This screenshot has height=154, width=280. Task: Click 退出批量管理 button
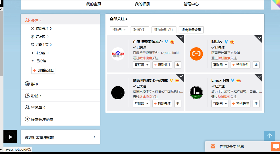tap(191, 30)
